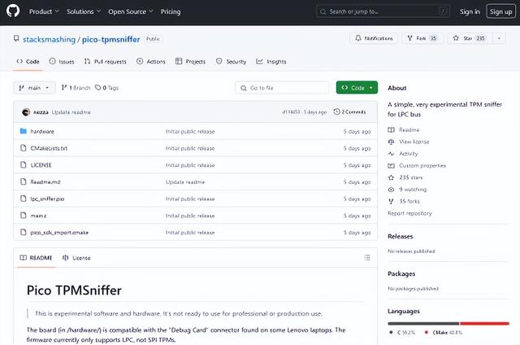Open the Pricing page
Screen dimensions: 520x345
[171, 11]
